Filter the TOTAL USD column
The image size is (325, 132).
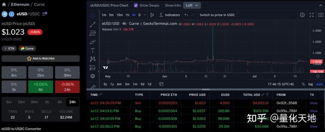coord(267,95)
